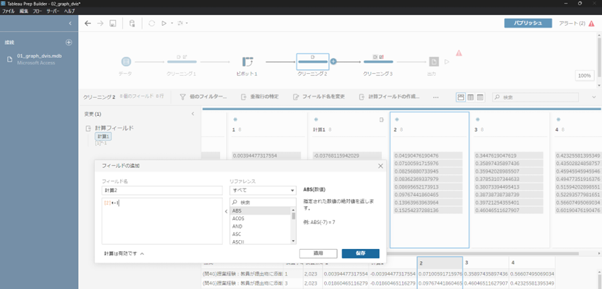This screenshot has height=289, width=602.
Task: Select ASC in the function list
Action: click(260, 234)
